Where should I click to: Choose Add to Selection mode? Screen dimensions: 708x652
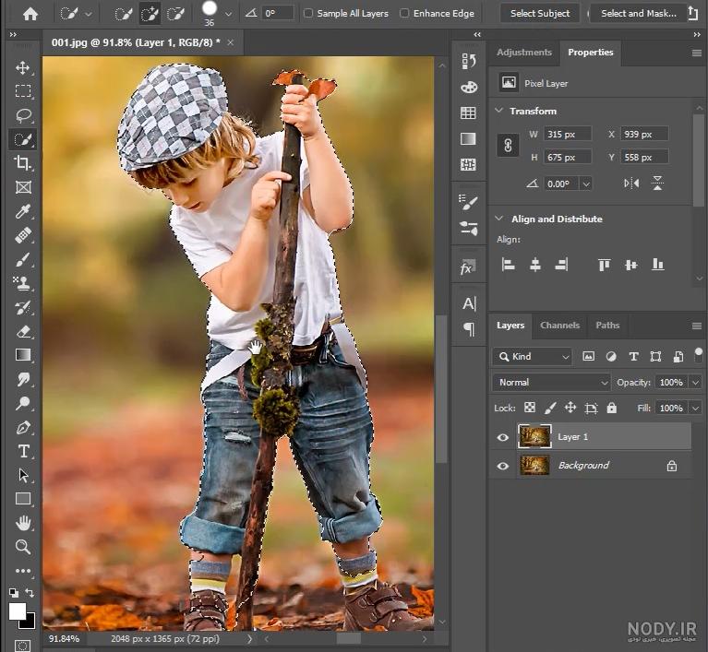click(x=149, y=14)
